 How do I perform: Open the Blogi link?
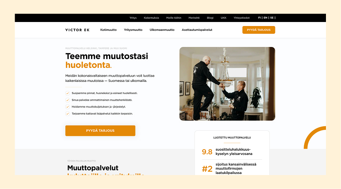210,18
